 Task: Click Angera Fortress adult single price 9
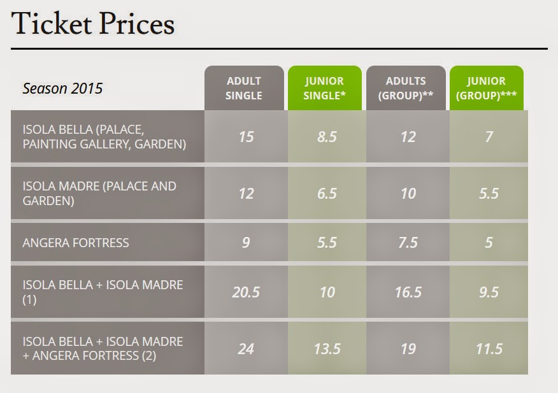tap(246, 243)
